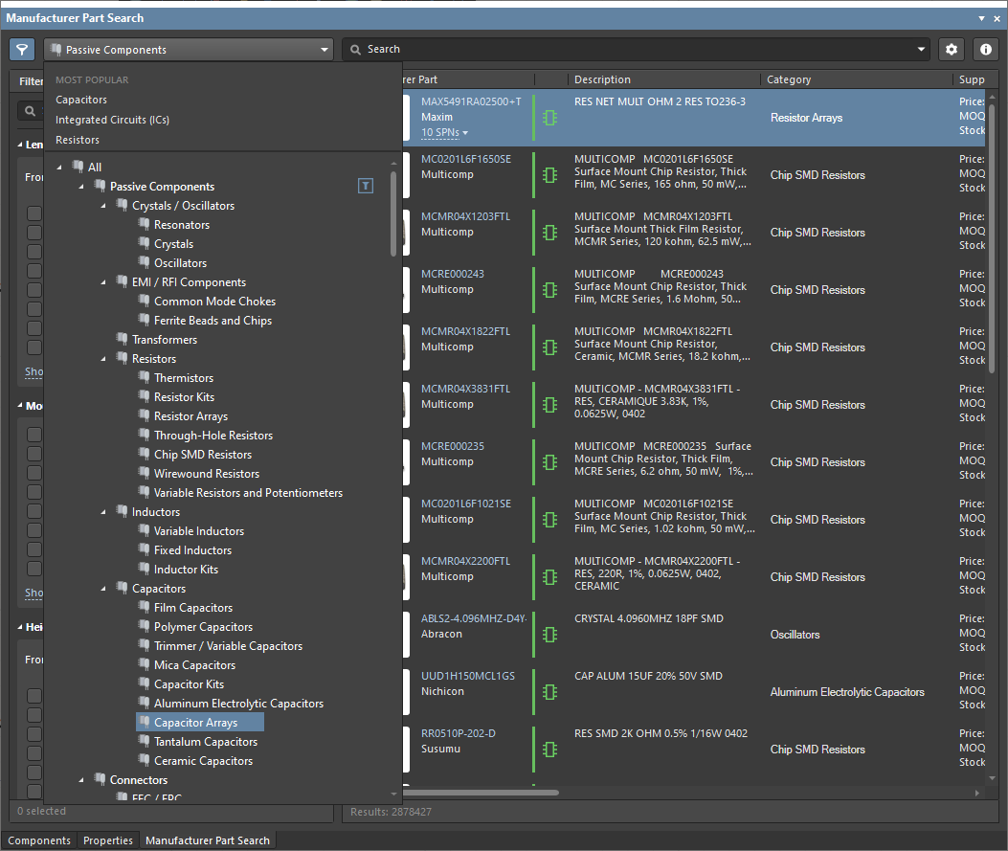1008x851 pixels.
Task: Click category icon next to Ceramic Capacitors
Action: click(x=144, y=760)
